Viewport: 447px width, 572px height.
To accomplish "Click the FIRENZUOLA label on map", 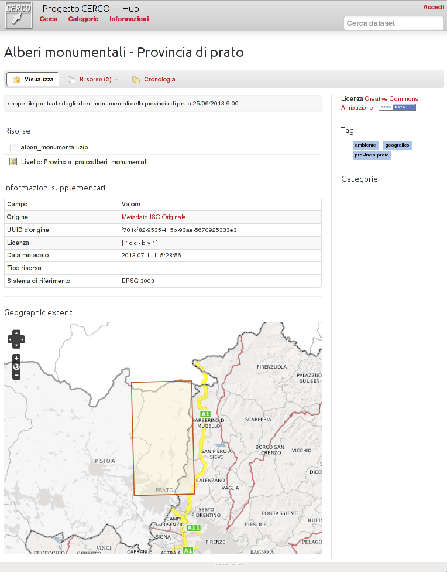I will tap(272, 367).
